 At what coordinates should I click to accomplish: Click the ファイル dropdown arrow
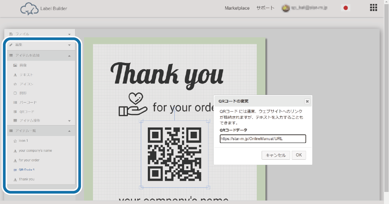[70, 35]
